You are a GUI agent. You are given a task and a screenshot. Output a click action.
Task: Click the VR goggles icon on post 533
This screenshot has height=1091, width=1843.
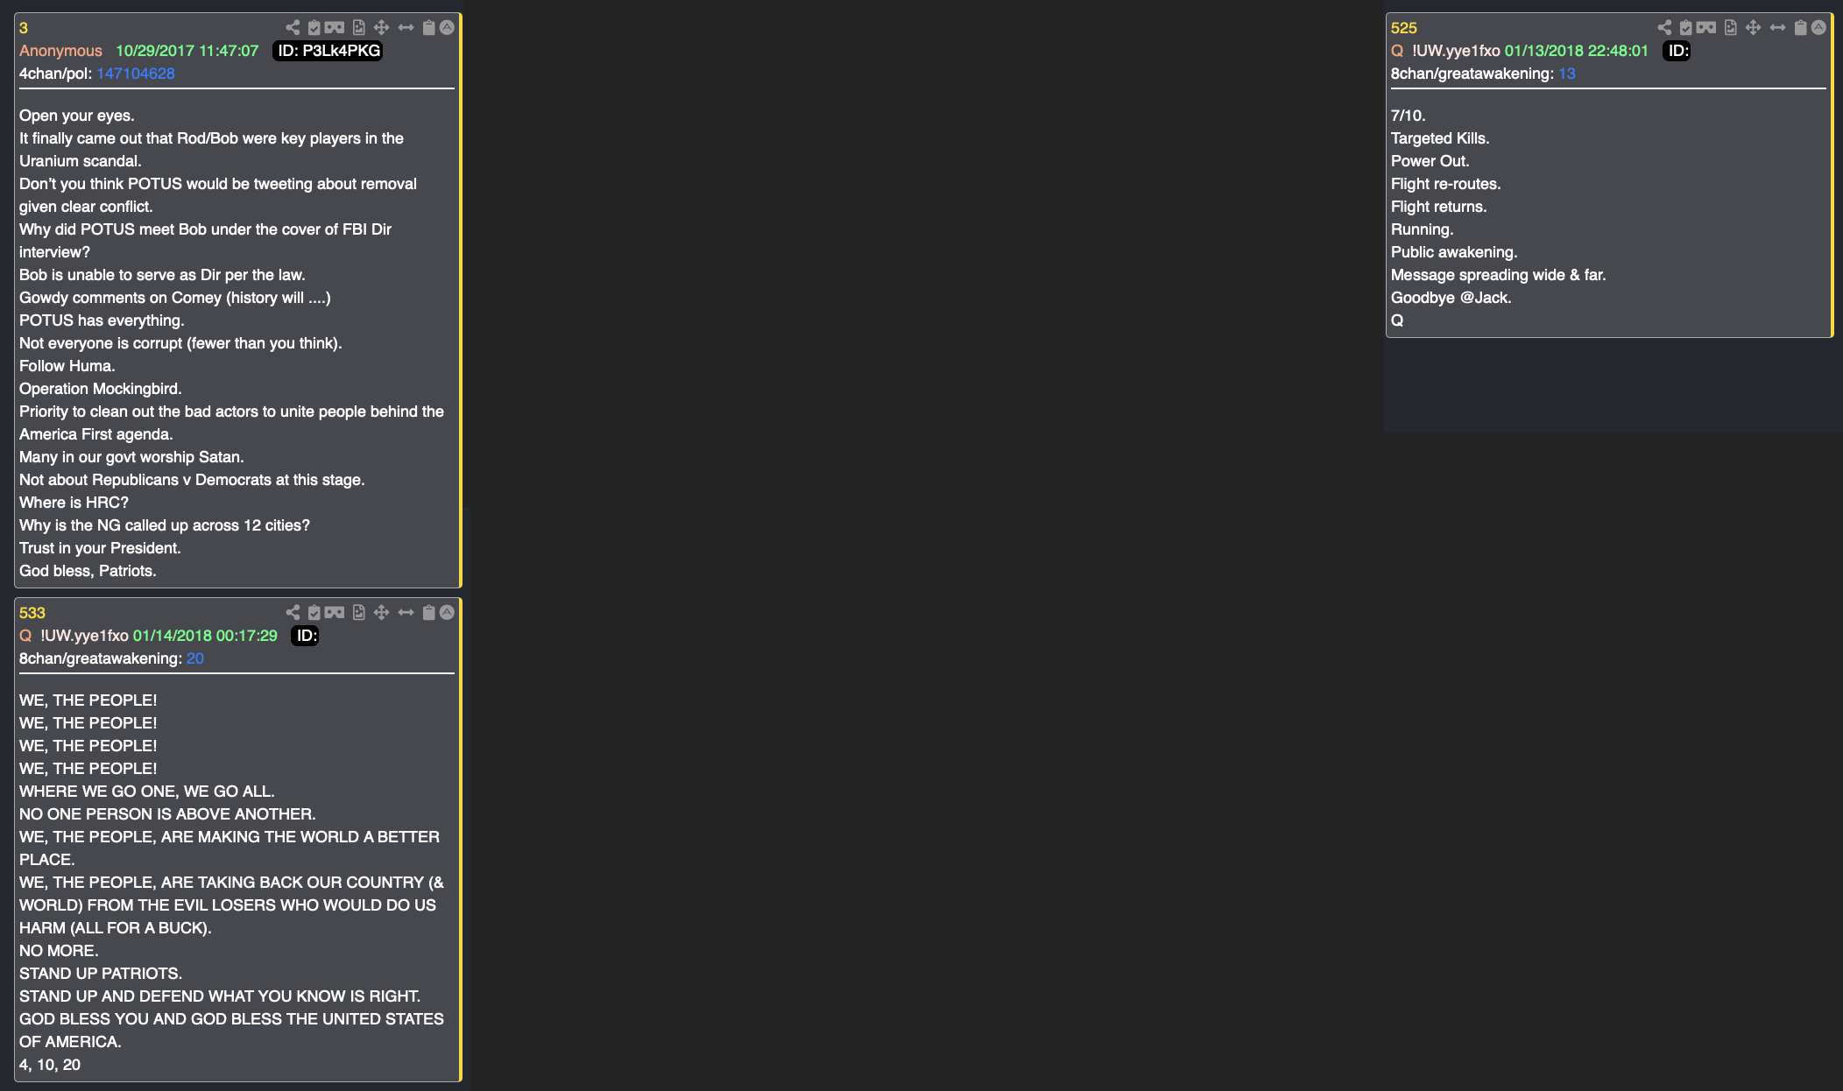[335, 612]
